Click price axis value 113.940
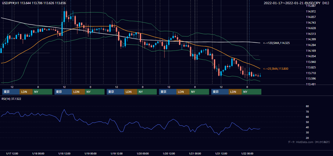Screen dimensions: 333x156 coord(311,62)
